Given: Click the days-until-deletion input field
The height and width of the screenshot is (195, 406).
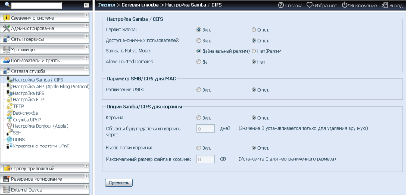Looking at the screenshot, I should 205,128.
